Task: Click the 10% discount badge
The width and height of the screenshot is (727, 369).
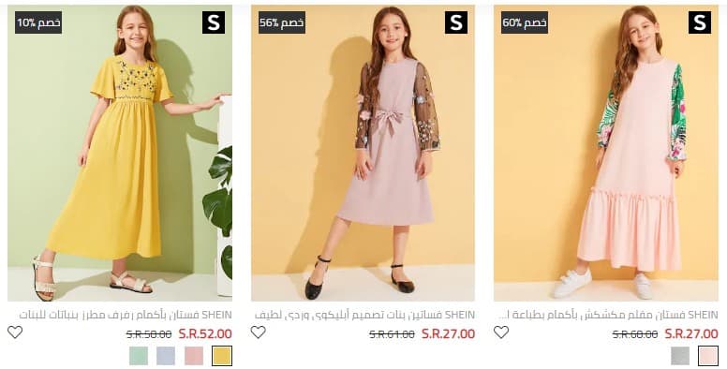Action: pos(38,22)
